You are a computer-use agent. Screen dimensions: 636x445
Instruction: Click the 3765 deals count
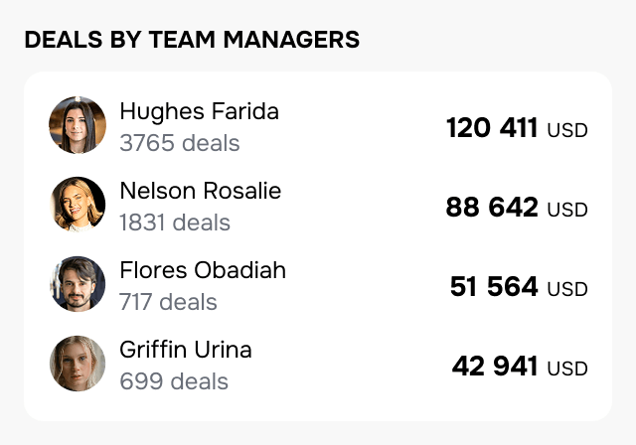pyautogui.click(x=179, y=143)
